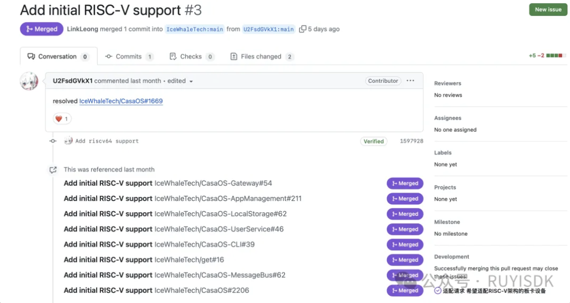Open the Checks tab
570x303 pixels.
coord(191,56)
